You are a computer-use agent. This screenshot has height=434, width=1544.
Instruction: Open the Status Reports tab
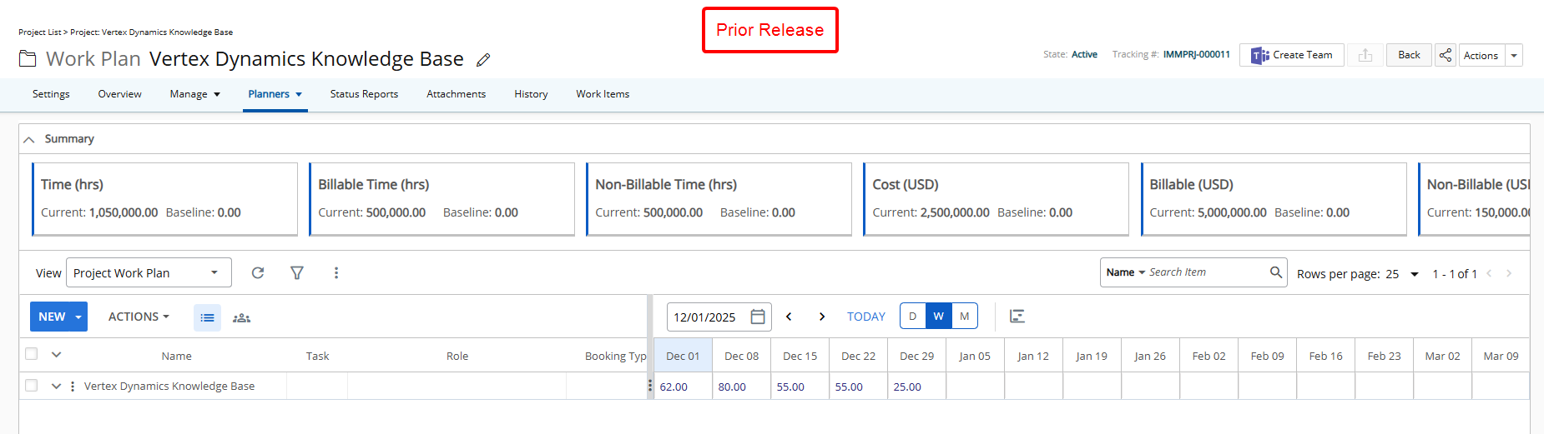364,94
